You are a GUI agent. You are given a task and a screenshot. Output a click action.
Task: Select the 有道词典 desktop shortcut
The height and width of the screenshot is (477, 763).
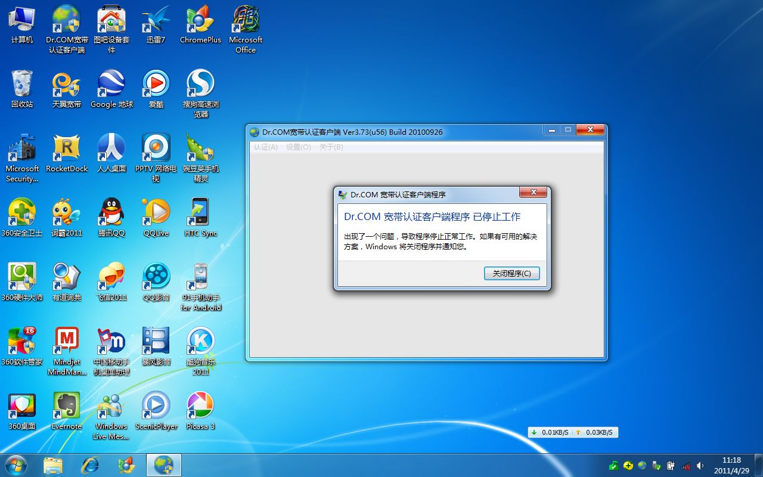coord(67,283)
